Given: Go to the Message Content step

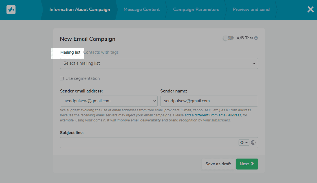Looking at the screenshot, I should coord(142,10).
